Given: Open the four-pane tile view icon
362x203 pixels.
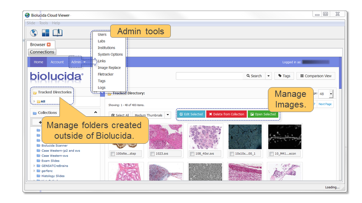Looking at the screenshot, I should pos(45,33).
